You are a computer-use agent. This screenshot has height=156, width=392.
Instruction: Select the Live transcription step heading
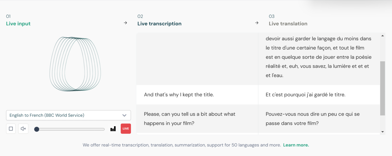point(159,23)
